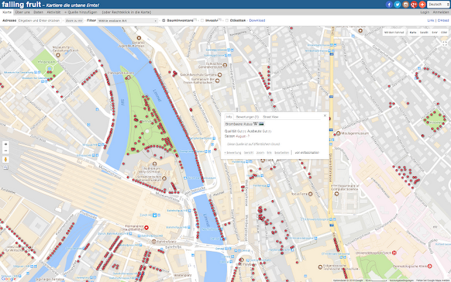Image resolution: width=451 pixels, height=282 pixels.
Task: Open the Instagram icon in header
Action: click(405, 5)
